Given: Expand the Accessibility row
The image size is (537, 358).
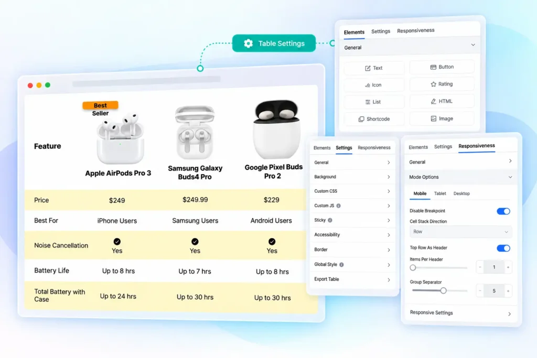Looking at the screenshot, I should 352,235.
